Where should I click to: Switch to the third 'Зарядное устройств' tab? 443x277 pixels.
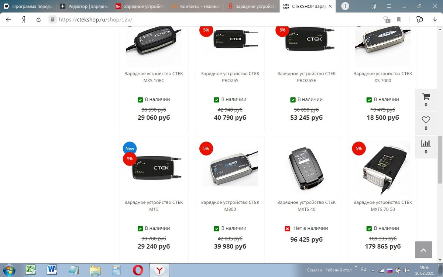pyautogui.click(x=140, y=6)
